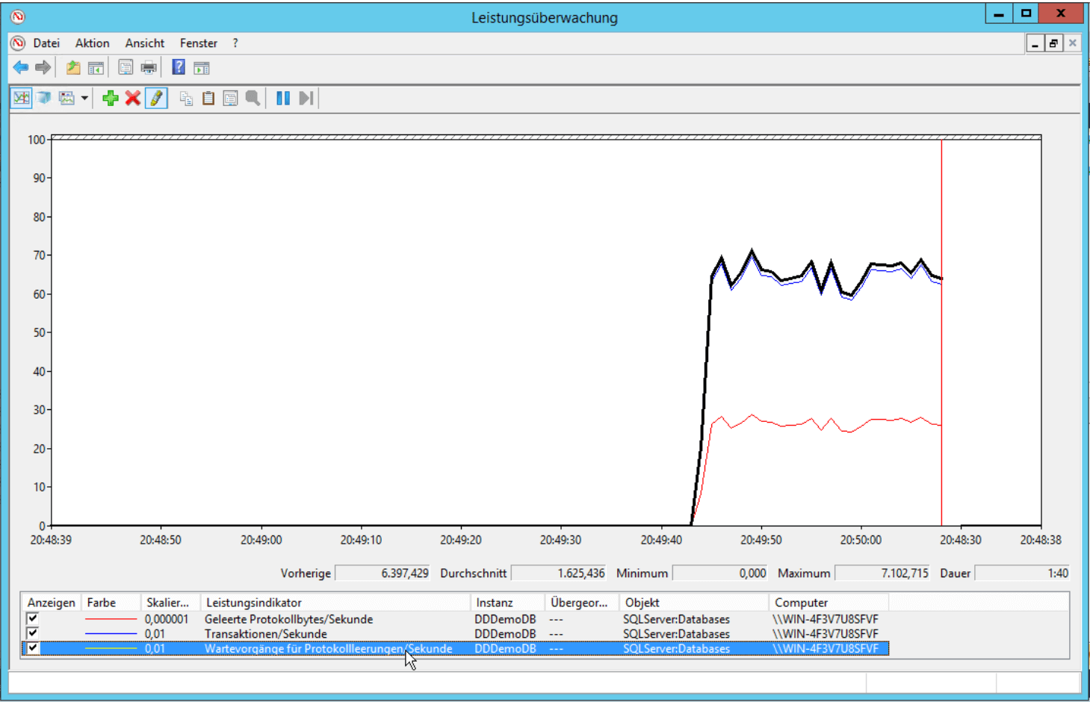
Task: Click red color line of Geleerte Protokollbytes
Action: coord(111,619)
